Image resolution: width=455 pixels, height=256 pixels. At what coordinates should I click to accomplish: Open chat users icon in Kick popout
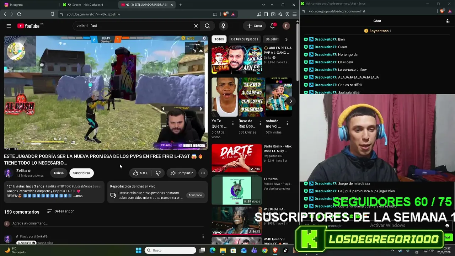[448, 21]
